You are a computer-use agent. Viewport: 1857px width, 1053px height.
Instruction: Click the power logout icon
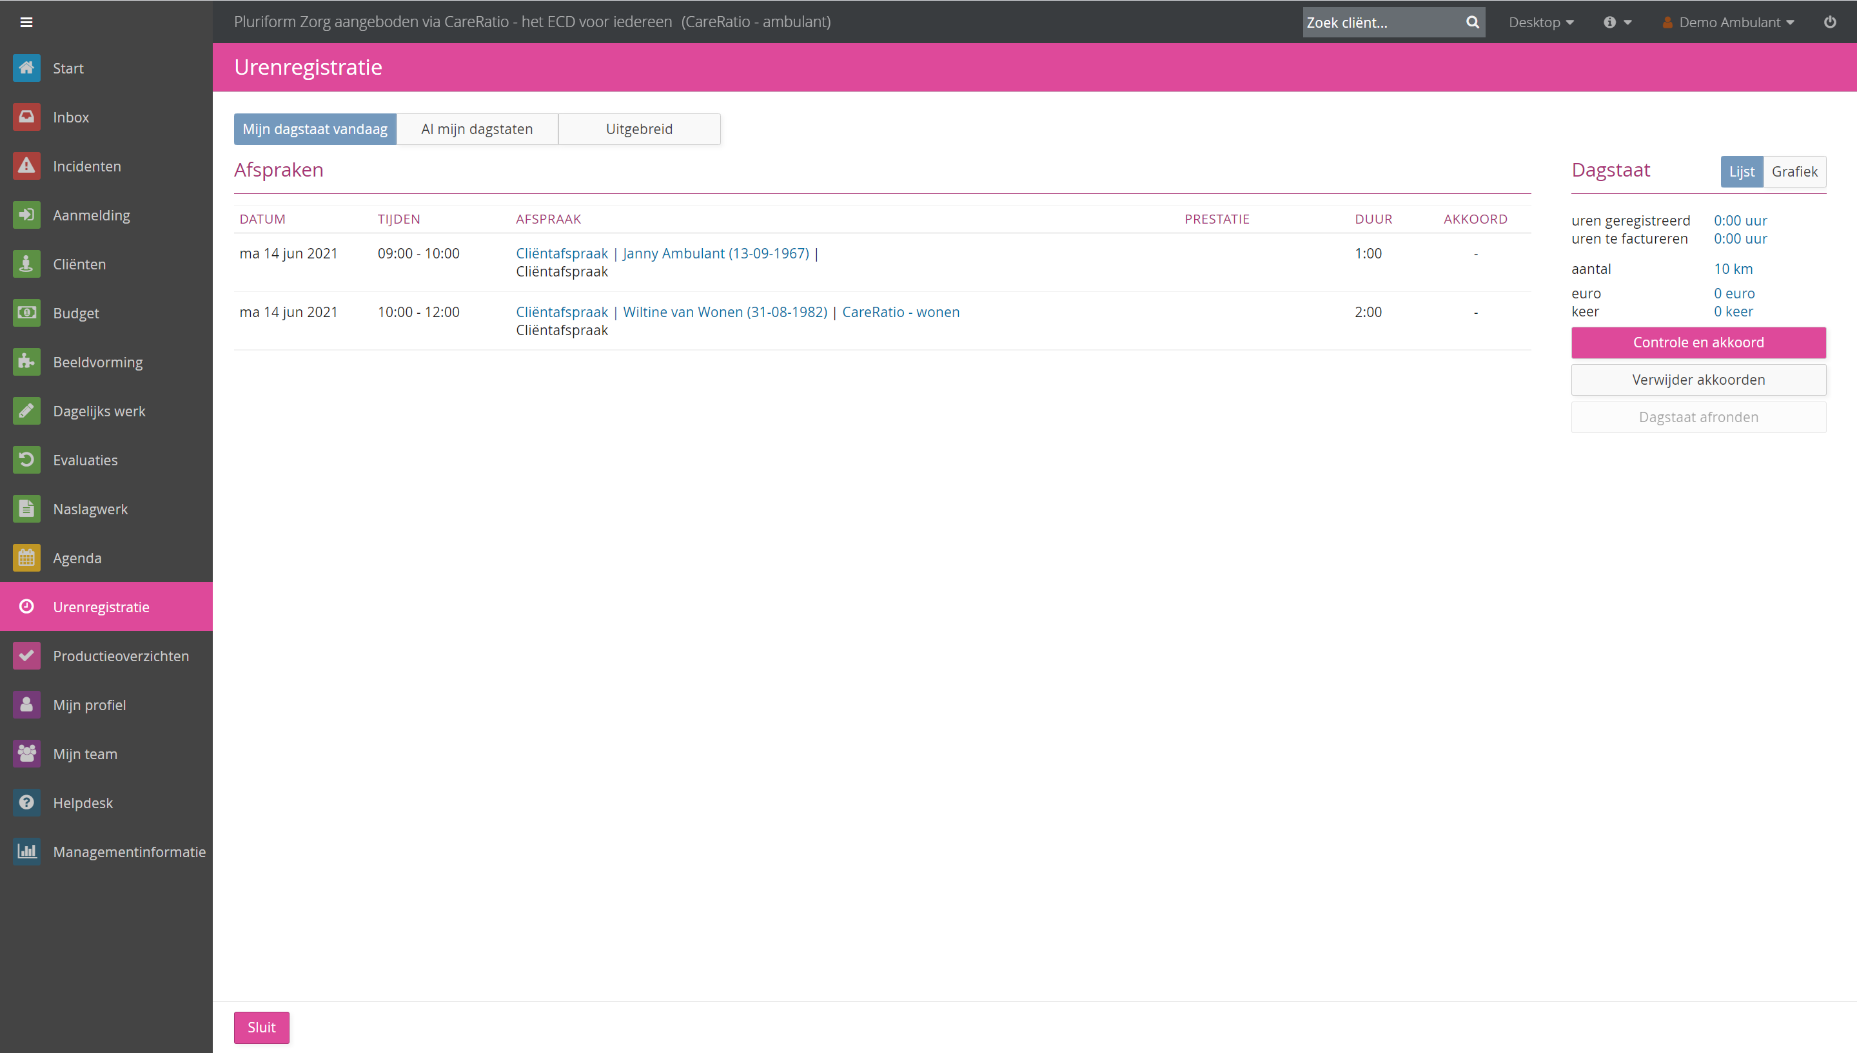[x=1829, y=23]
